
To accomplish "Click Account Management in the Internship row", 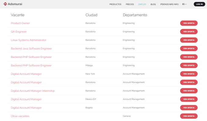I will pyautogui.click(x=134, y=91).
